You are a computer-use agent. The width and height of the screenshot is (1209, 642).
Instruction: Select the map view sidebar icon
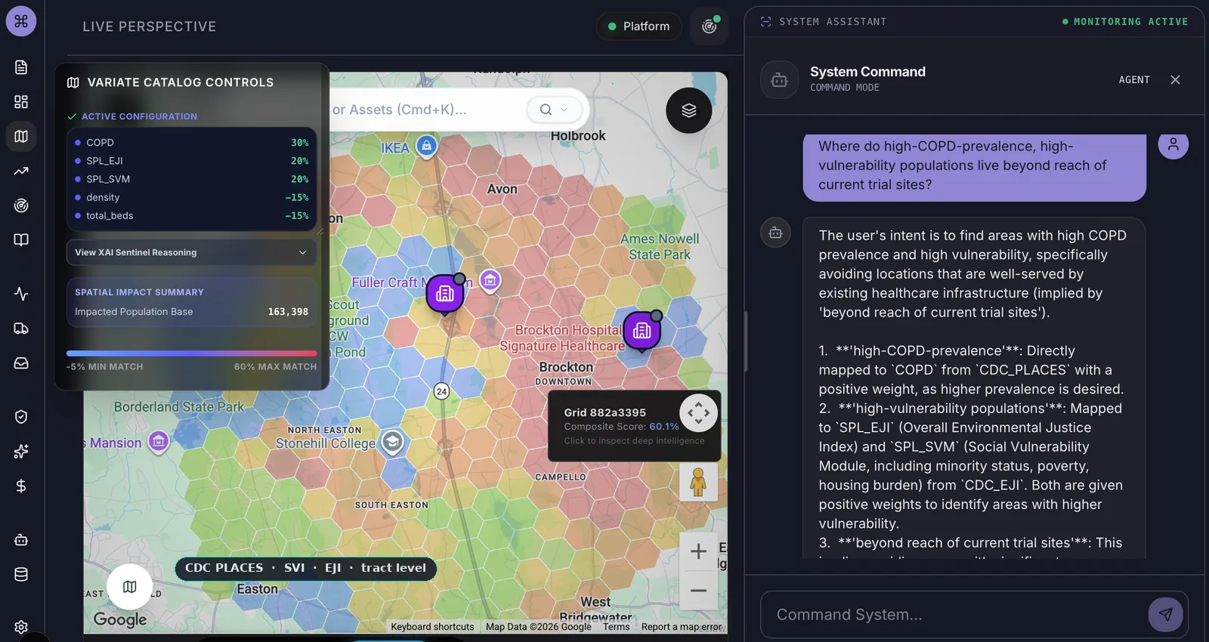click(x=21, y=137)
